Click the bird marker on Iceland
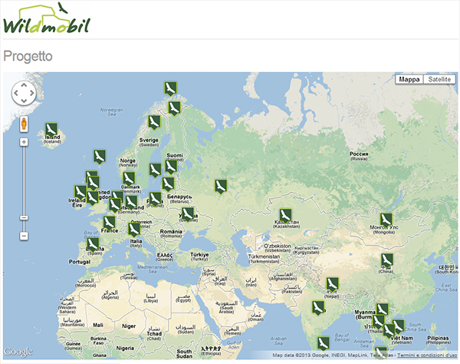Viewport: 460px width, 364px height. [51, 129]
